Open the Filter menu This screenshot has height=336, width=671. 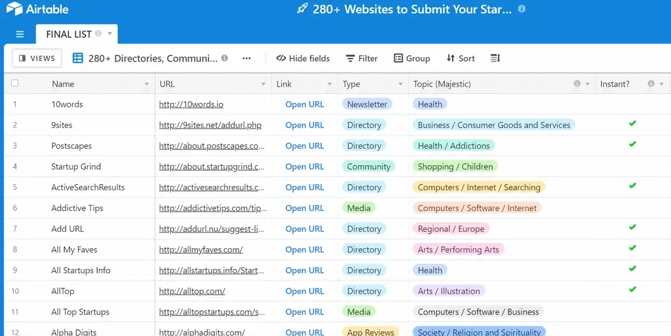pyautogui.click(x=362, y=58)
